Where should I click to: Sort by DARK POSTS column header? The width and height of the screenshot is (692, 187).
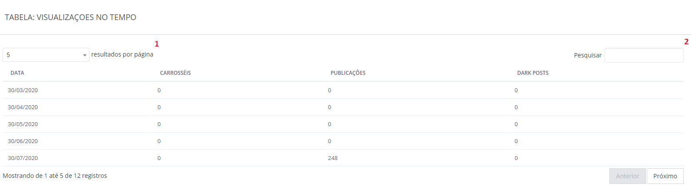tap(533, 73)
